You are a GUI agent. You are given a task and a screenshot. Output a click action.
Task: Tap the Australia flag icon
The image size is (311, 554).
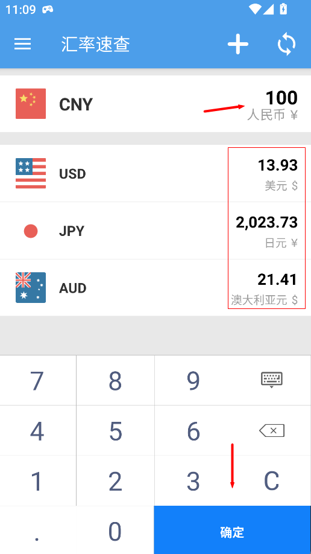(x=31, y=287)
